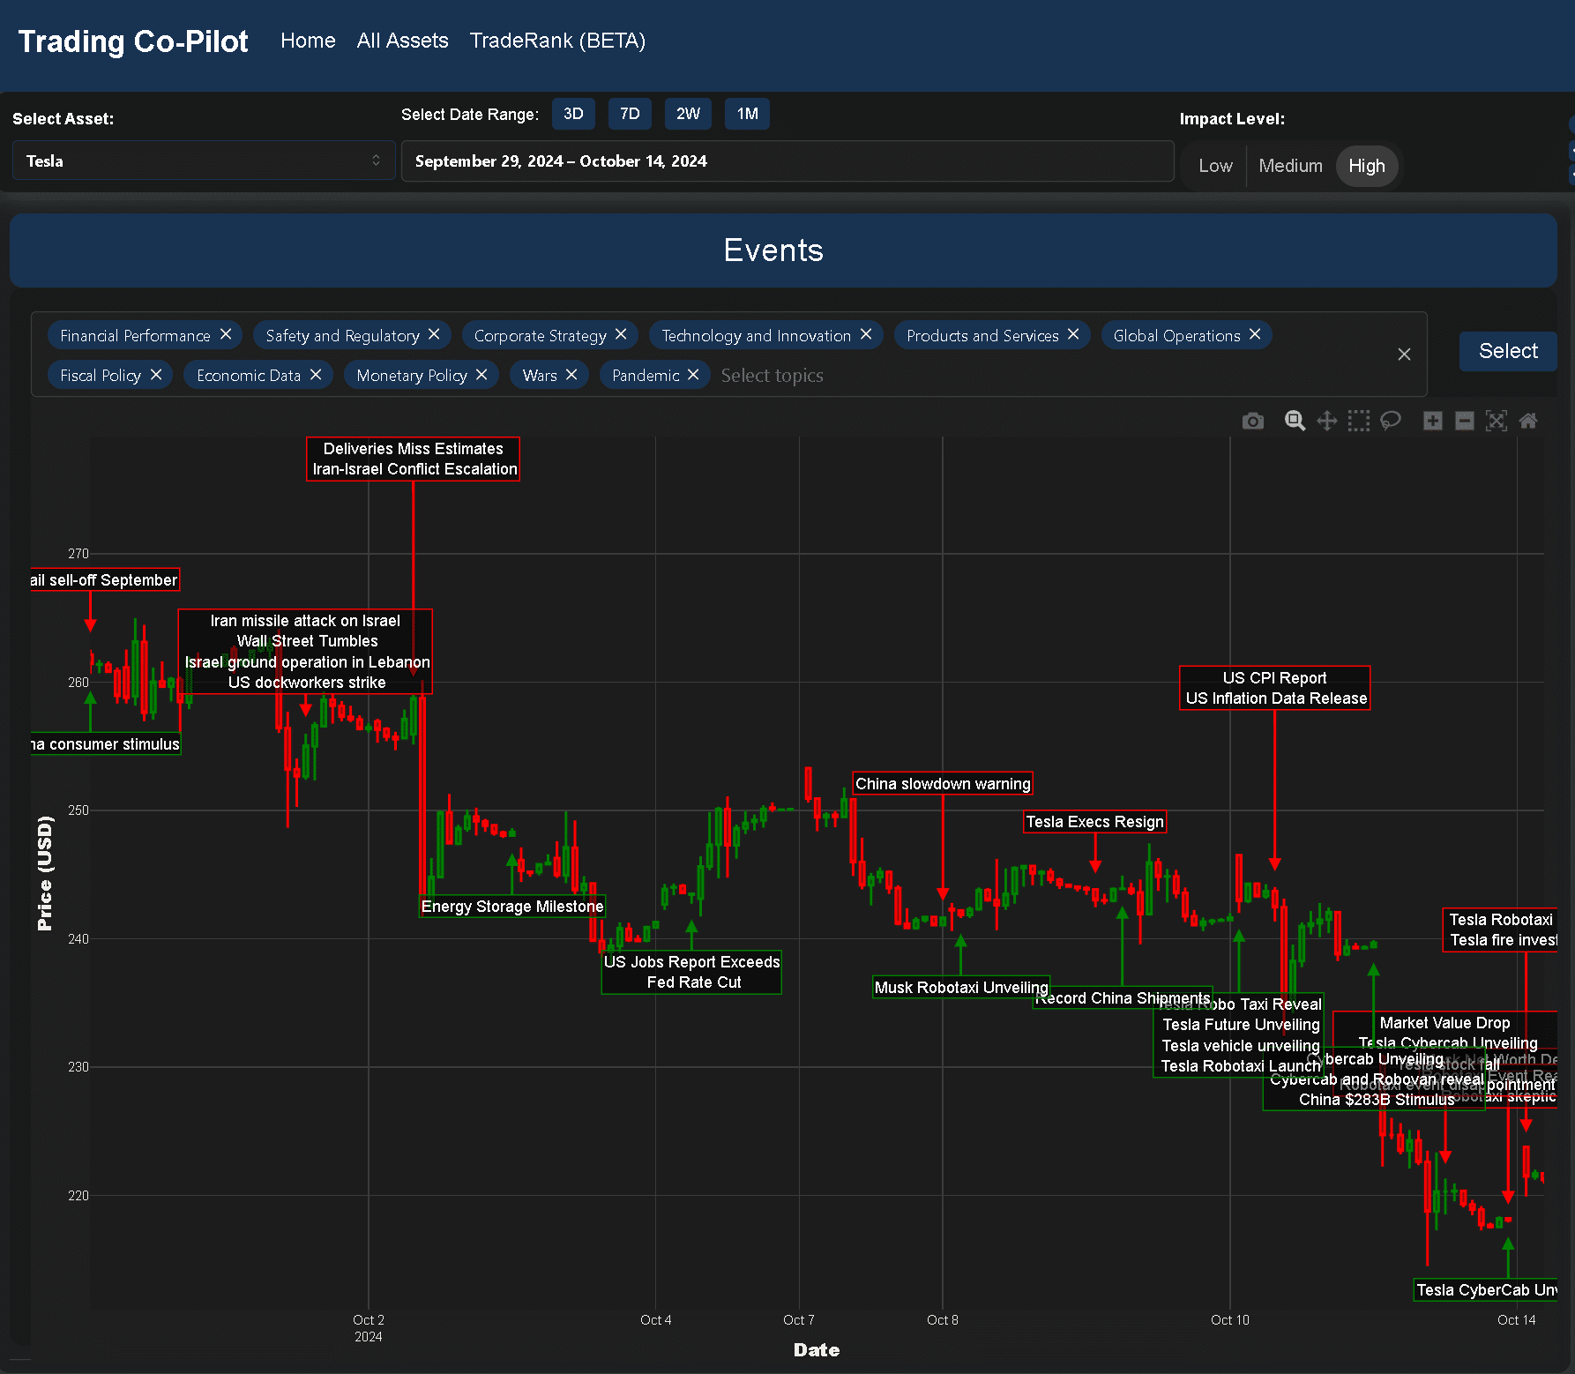Remove Products and Services topic tag
This screenshot has height=1374, width=1575.
click(x=1073, y=334)
